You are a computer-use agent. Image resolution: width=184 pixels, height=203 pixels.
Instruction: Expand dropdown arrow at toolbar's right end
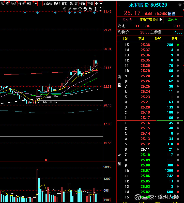pyautogui.click(x=101, y=4)
